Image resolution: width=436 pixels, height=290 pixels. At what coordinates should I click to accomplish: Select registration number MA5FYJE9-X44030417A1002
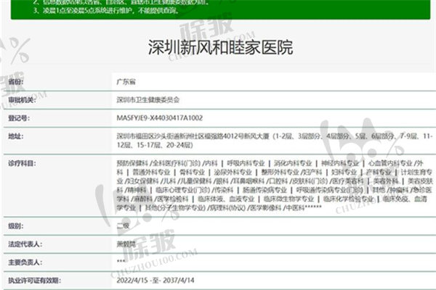click(160, 118)
